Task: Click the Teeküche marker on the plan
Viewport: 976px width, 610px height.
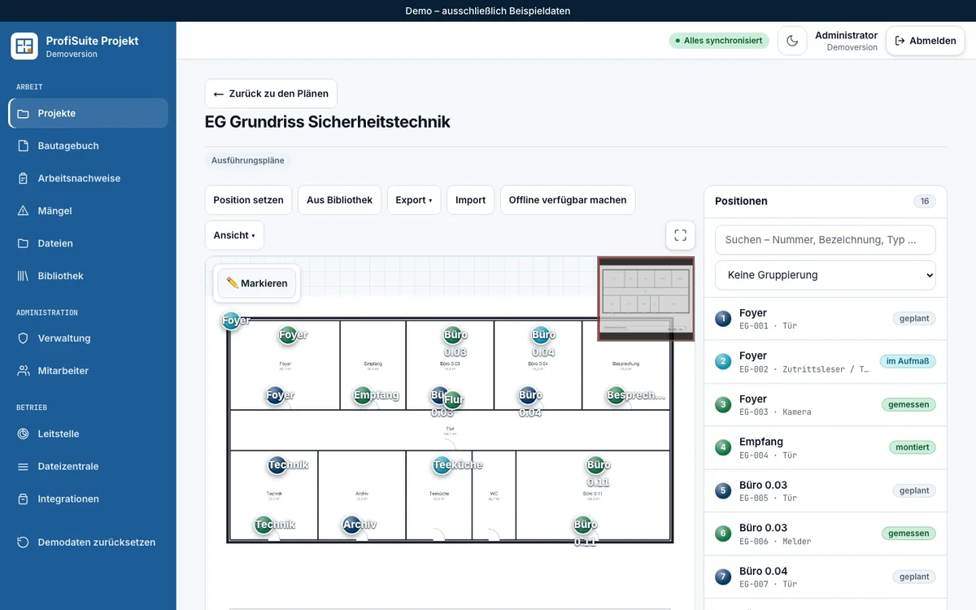Action: pos(442,465)
